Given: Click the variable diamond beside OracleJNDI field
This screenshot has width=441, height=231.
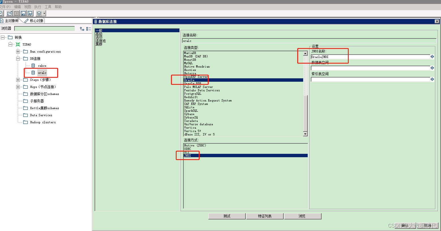Looking at the screenshot, I should click(x=432, y=57).
